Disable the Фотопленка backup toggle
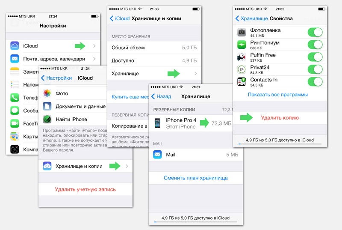The image size is (342, 230). point(315,32)
